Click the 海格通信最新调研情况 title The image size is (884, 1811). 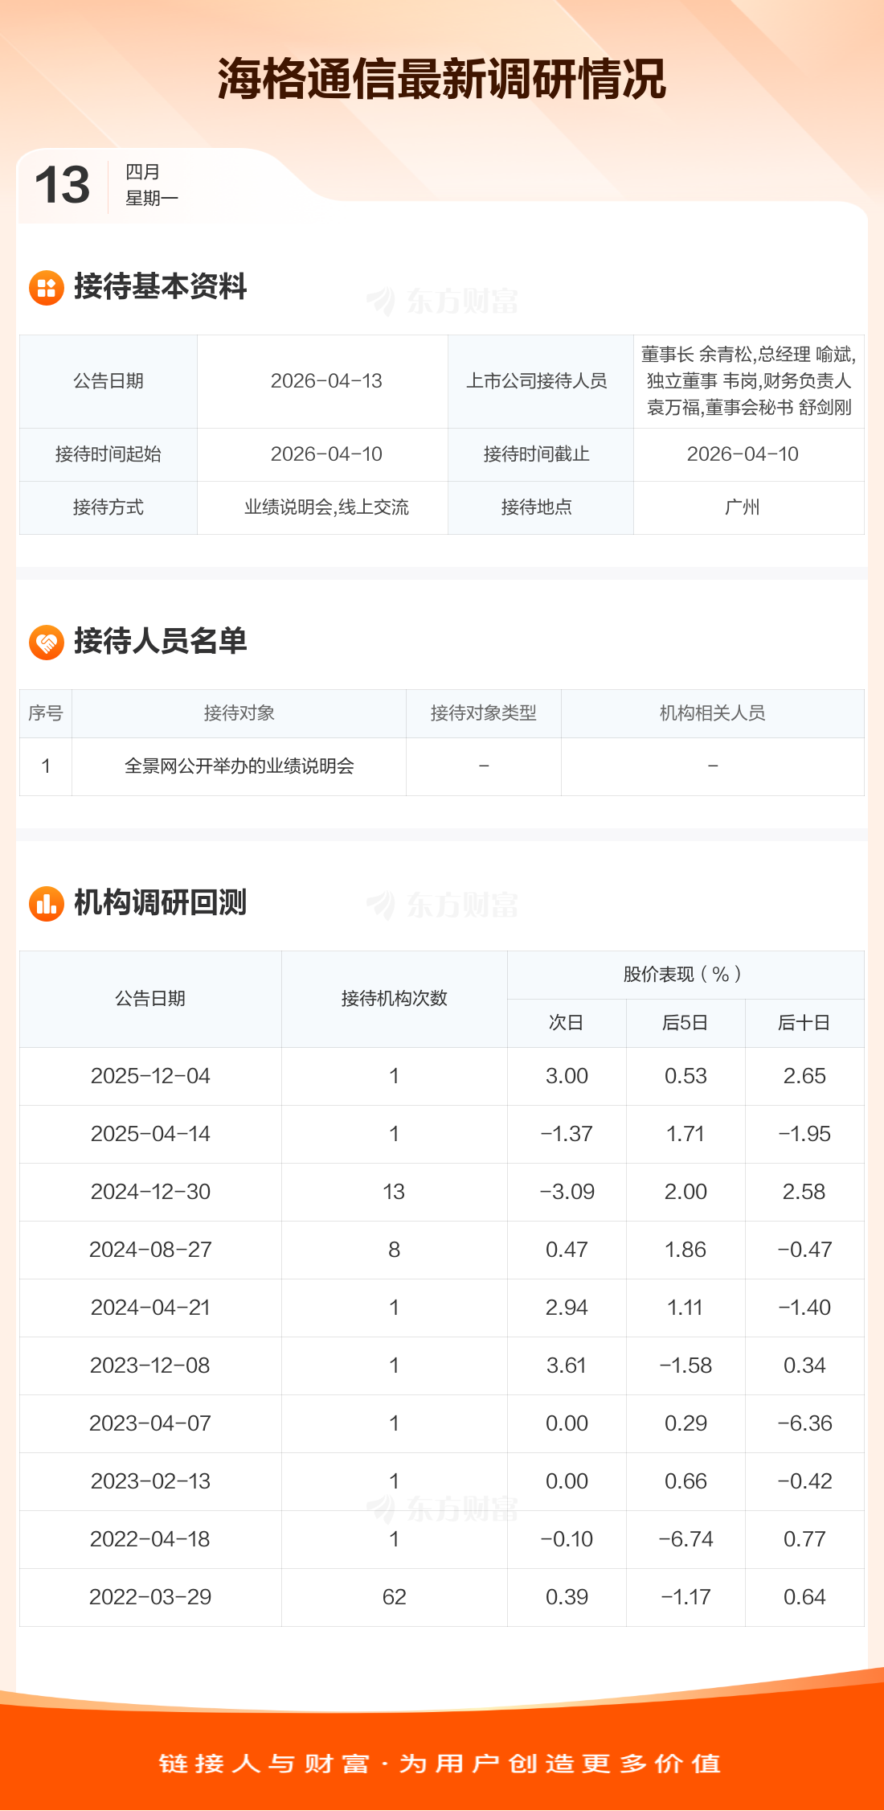click(x=442, y=79)
